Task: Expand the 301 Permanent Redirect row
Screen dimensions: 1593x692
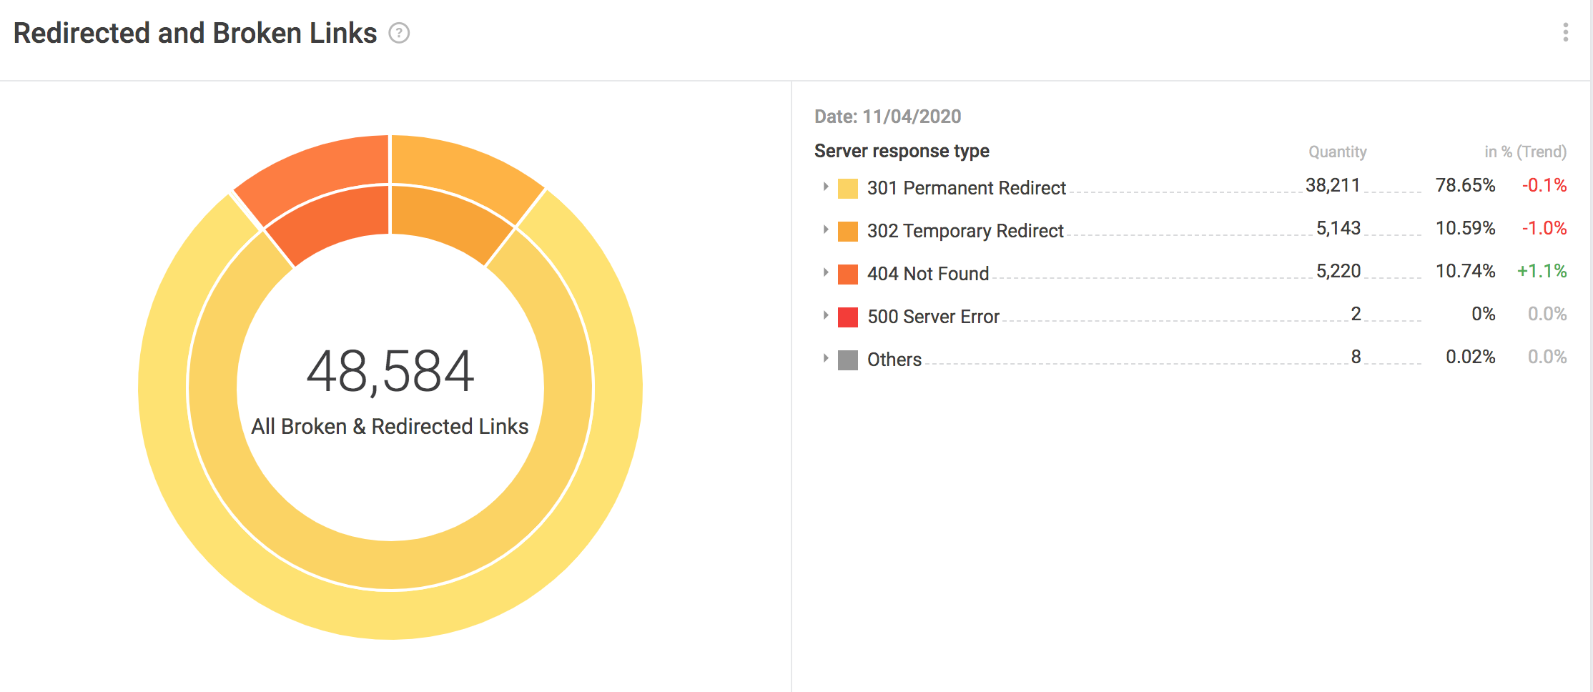Action: coord(825,187)
